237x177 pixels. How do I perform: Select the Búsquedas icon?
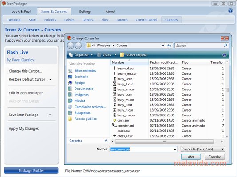pyautogui.click(x=70, y=113)
